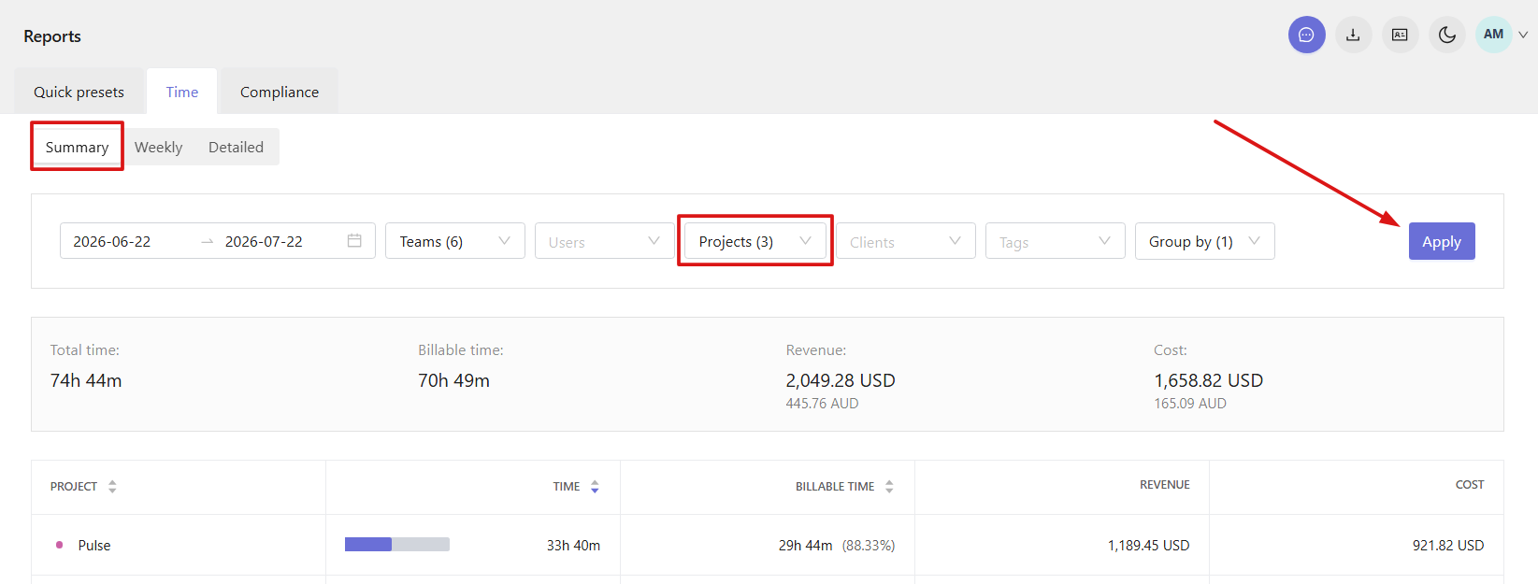This screenshot has height=584, width=1538.
Task: Open the Tags filter dropdown
Action: 1056,241
